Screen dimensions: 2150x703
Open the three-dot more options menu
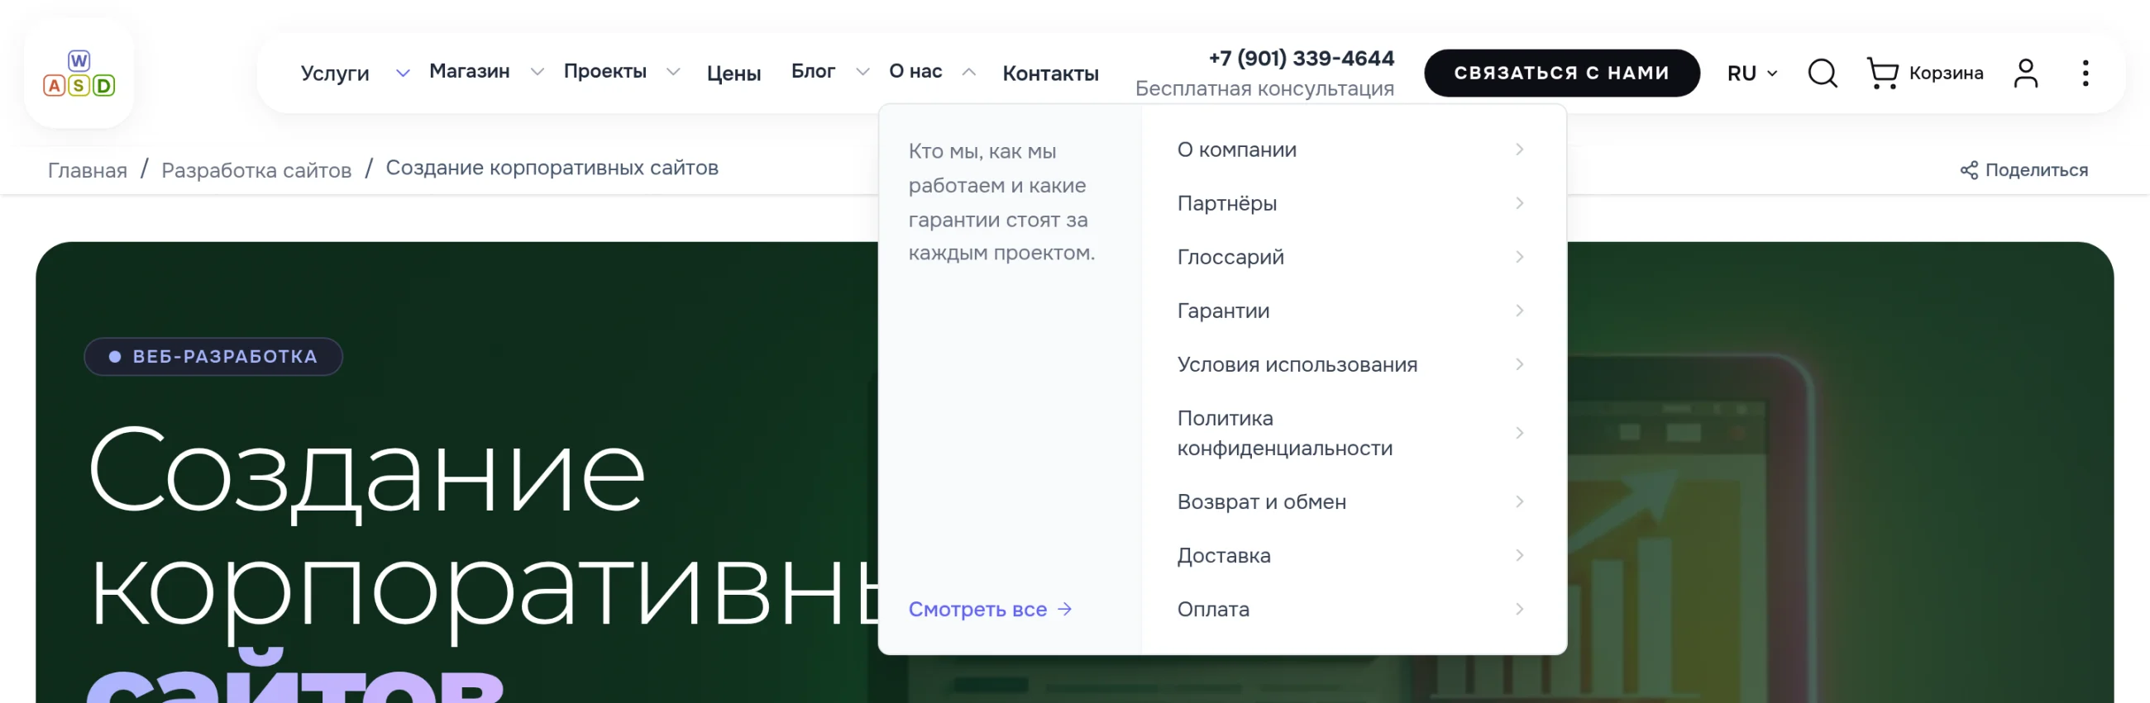click(x=2085, y=74)
